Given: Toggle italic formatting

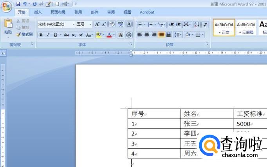Looking at the screenshot, I should point(48,35).
